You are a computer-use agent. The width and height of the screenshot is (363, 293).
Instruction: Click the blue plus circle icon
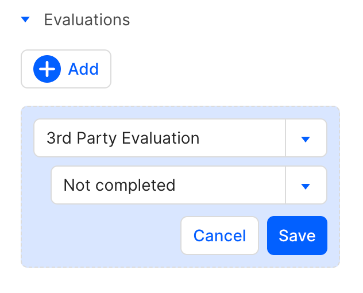[47, 70]
